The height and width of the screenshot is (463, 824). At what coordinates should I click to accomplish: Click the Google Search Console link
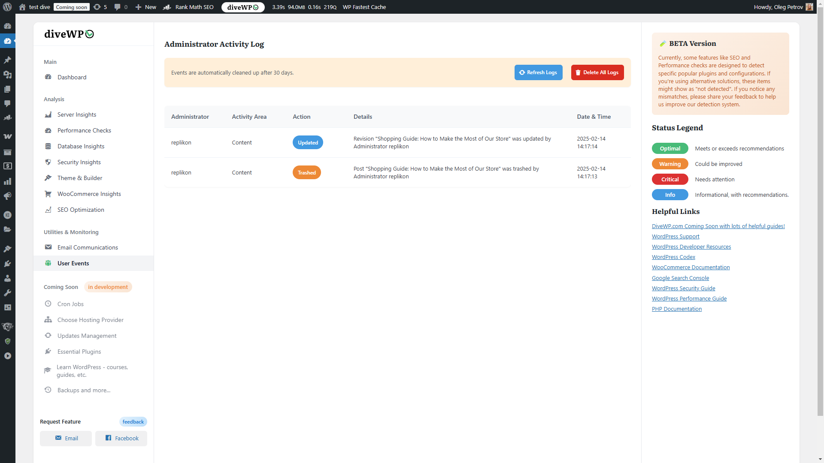pyautogui.click(x=680, y=278)
